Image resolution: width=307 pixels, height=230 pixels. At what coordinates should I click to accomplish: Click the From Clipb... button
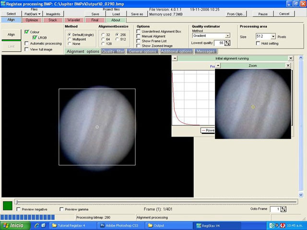tap(236, 14)
